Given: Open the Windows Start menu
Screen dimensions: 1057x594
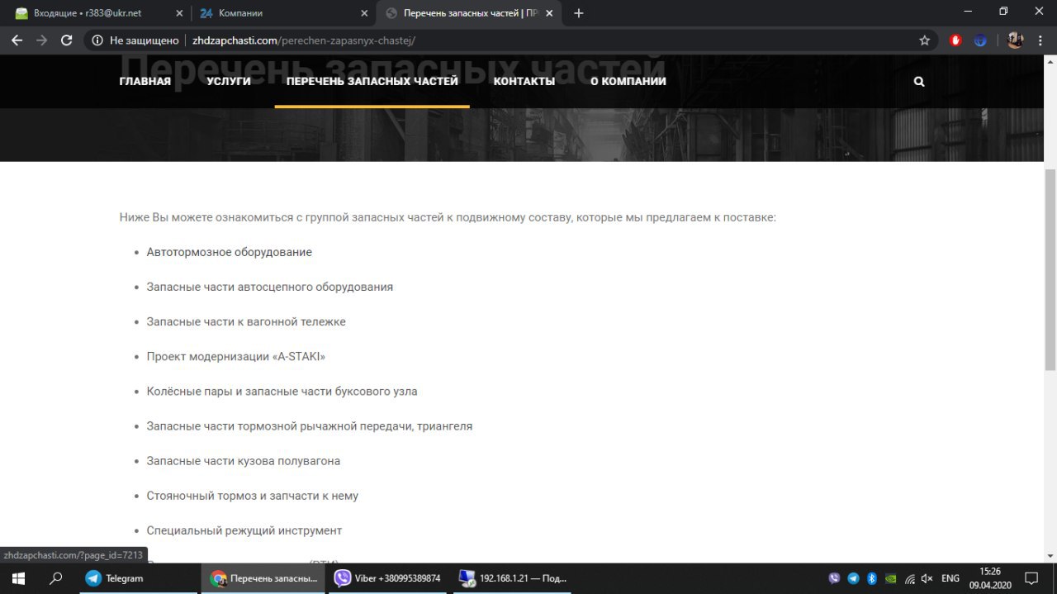Looking at the screenshot, I should [18, 578].
